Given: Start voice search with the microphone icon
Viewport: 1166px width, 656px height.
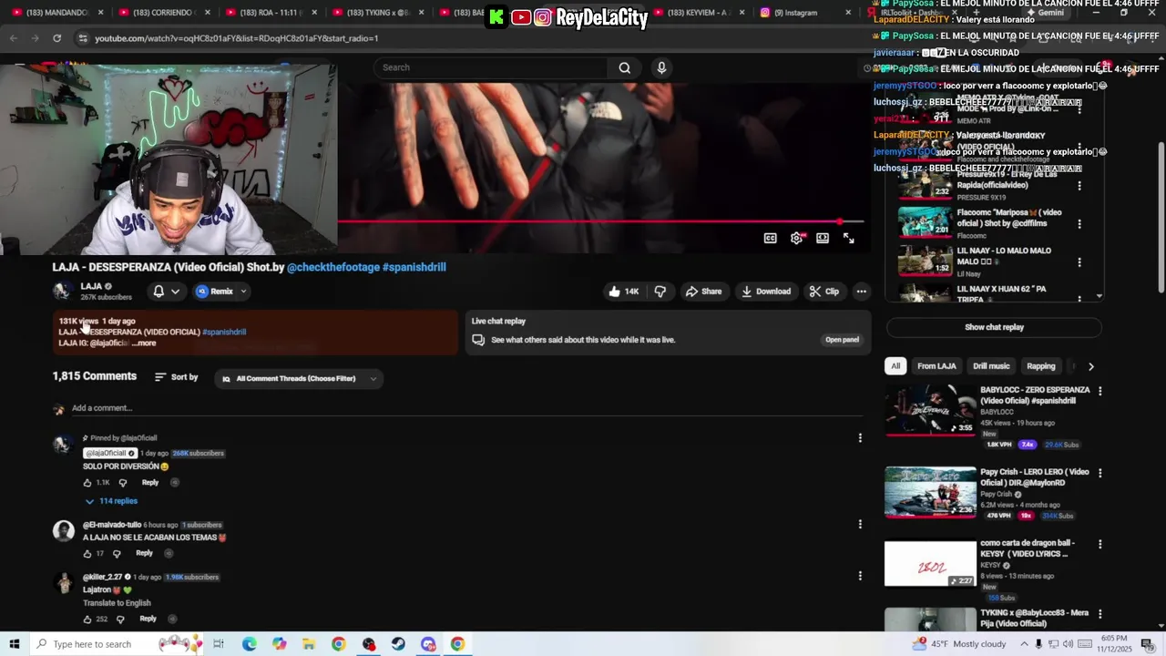Looking at the screenshot, I should click(661, 67).
